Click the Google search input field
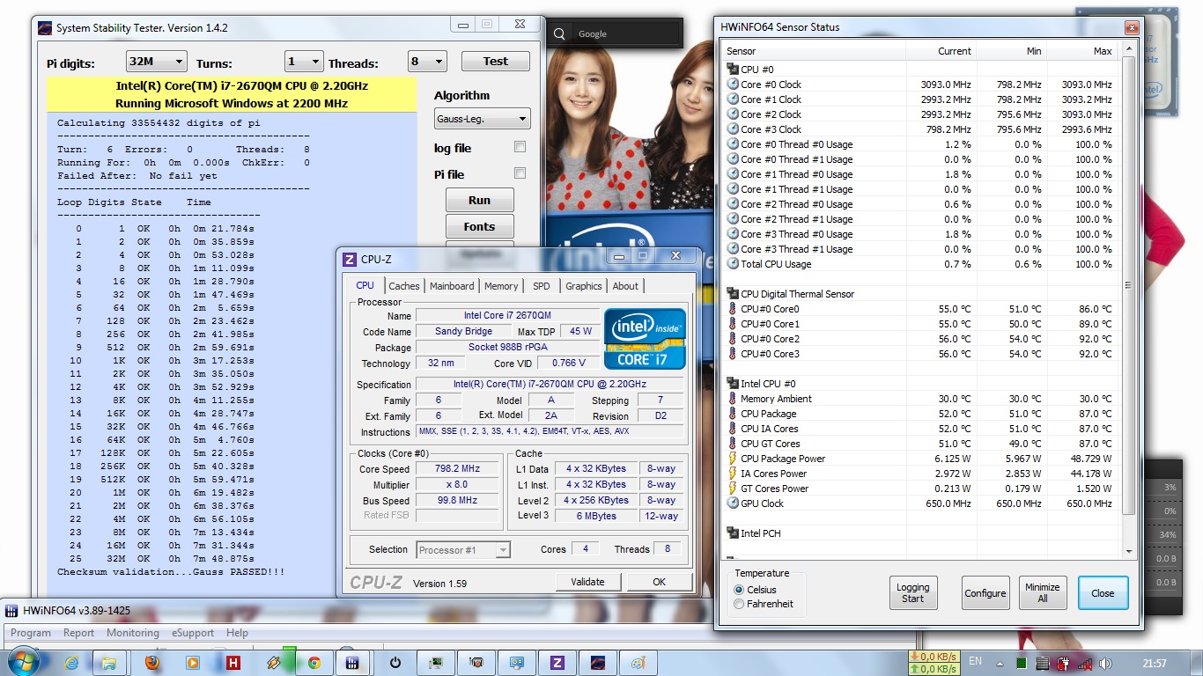 [626, 34]
